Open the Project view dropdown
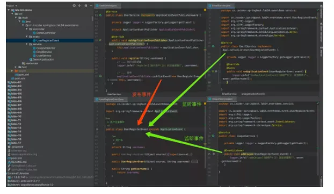Image resolution: width=334 pixels, height=194 pixels. [x=11, y=6]
